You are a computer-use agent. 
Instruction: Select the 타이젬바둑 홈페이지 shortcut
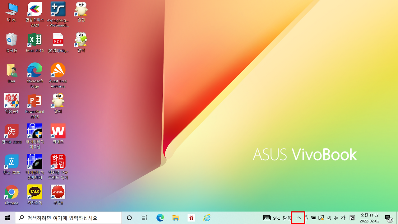35,167
